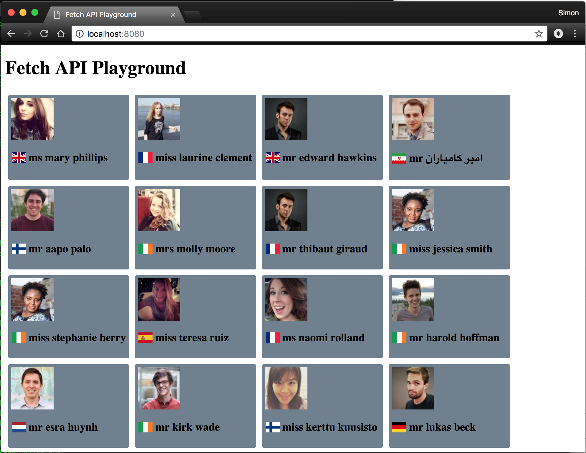The height and width of the screenshot is (453, 586).
Task: Click the Netherlands flag beside esra huynh
Action: (x=19, y=427)
